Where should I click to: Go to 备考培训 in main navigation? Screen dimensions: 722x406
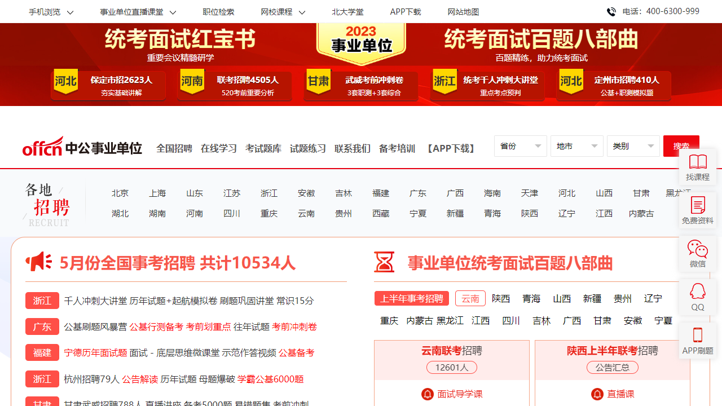point(397,148)
